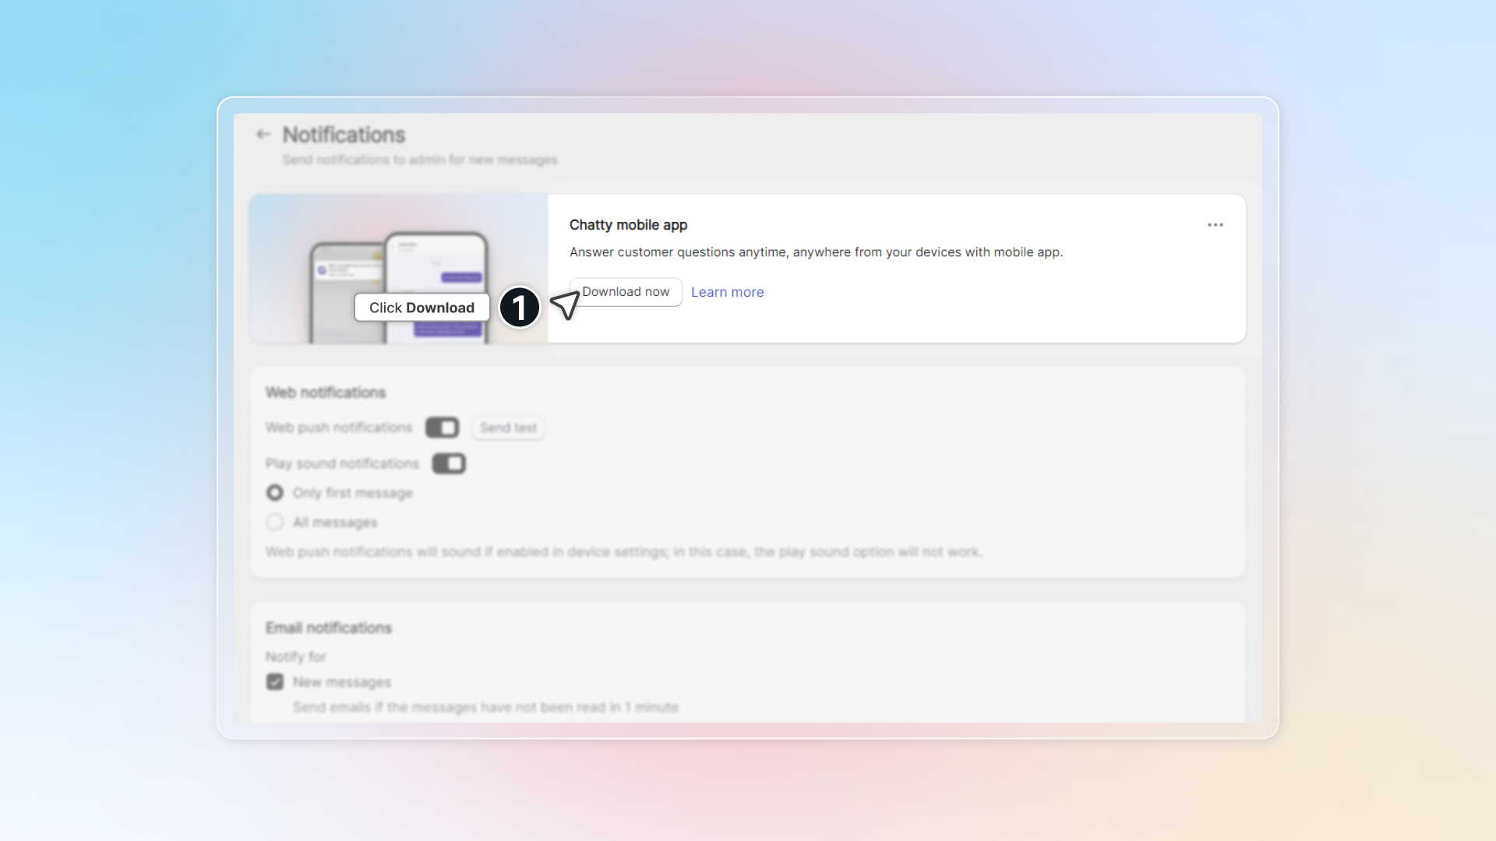Click the Web notifications section heading
The height and width of the screenshot is (841, 1496).
point(326,392)
